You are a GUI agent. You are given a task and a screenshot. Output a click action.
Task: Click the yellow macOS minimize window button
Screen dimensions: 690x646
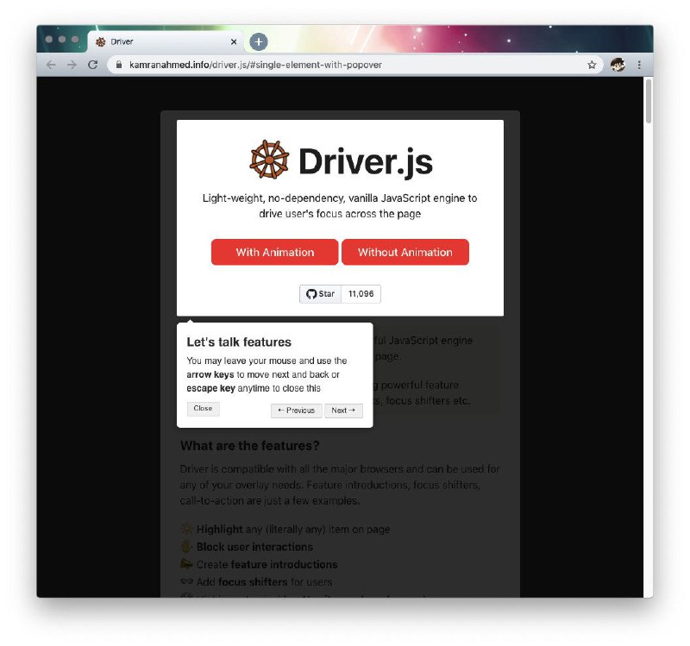(62, 39)
